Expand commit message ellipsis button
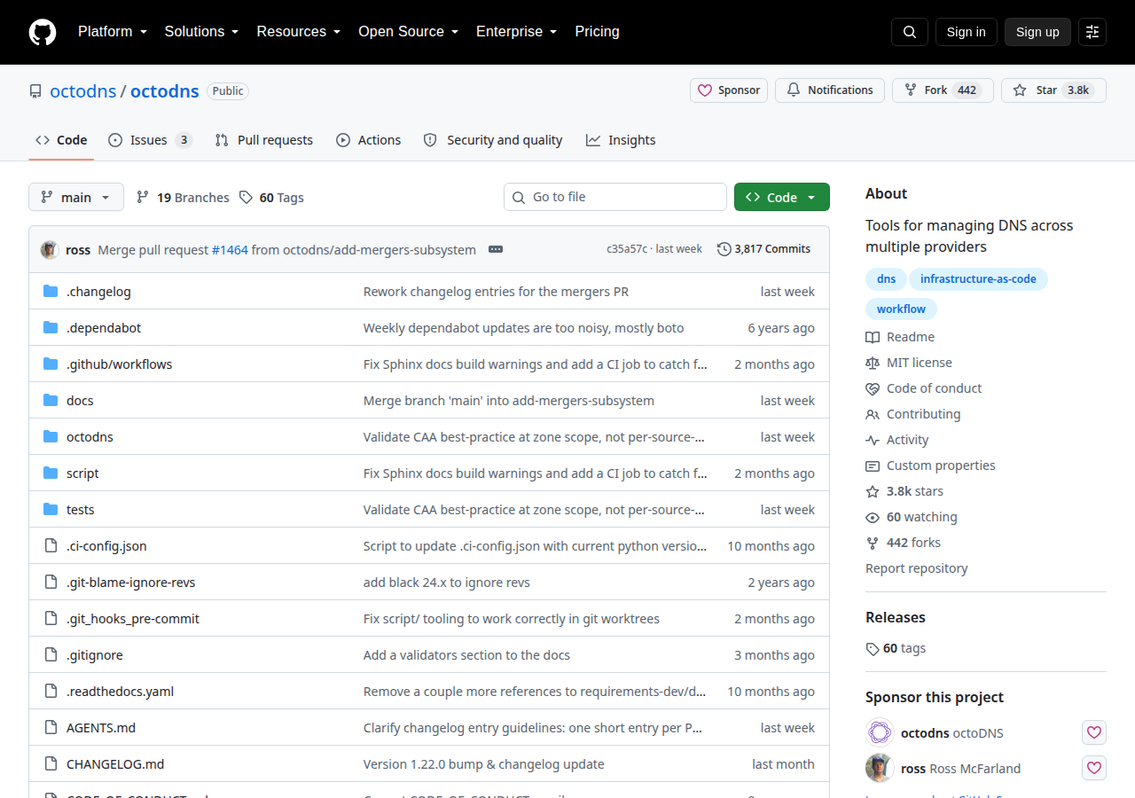 496,249
